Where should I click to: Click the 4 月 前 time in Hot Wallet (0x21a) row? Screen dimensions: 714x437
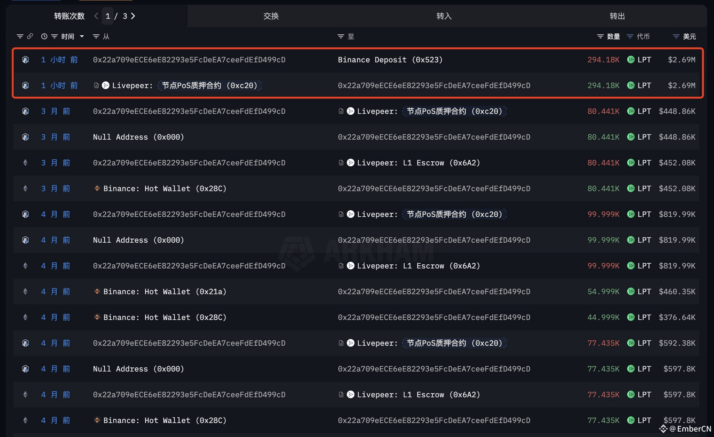coord(56,292)
